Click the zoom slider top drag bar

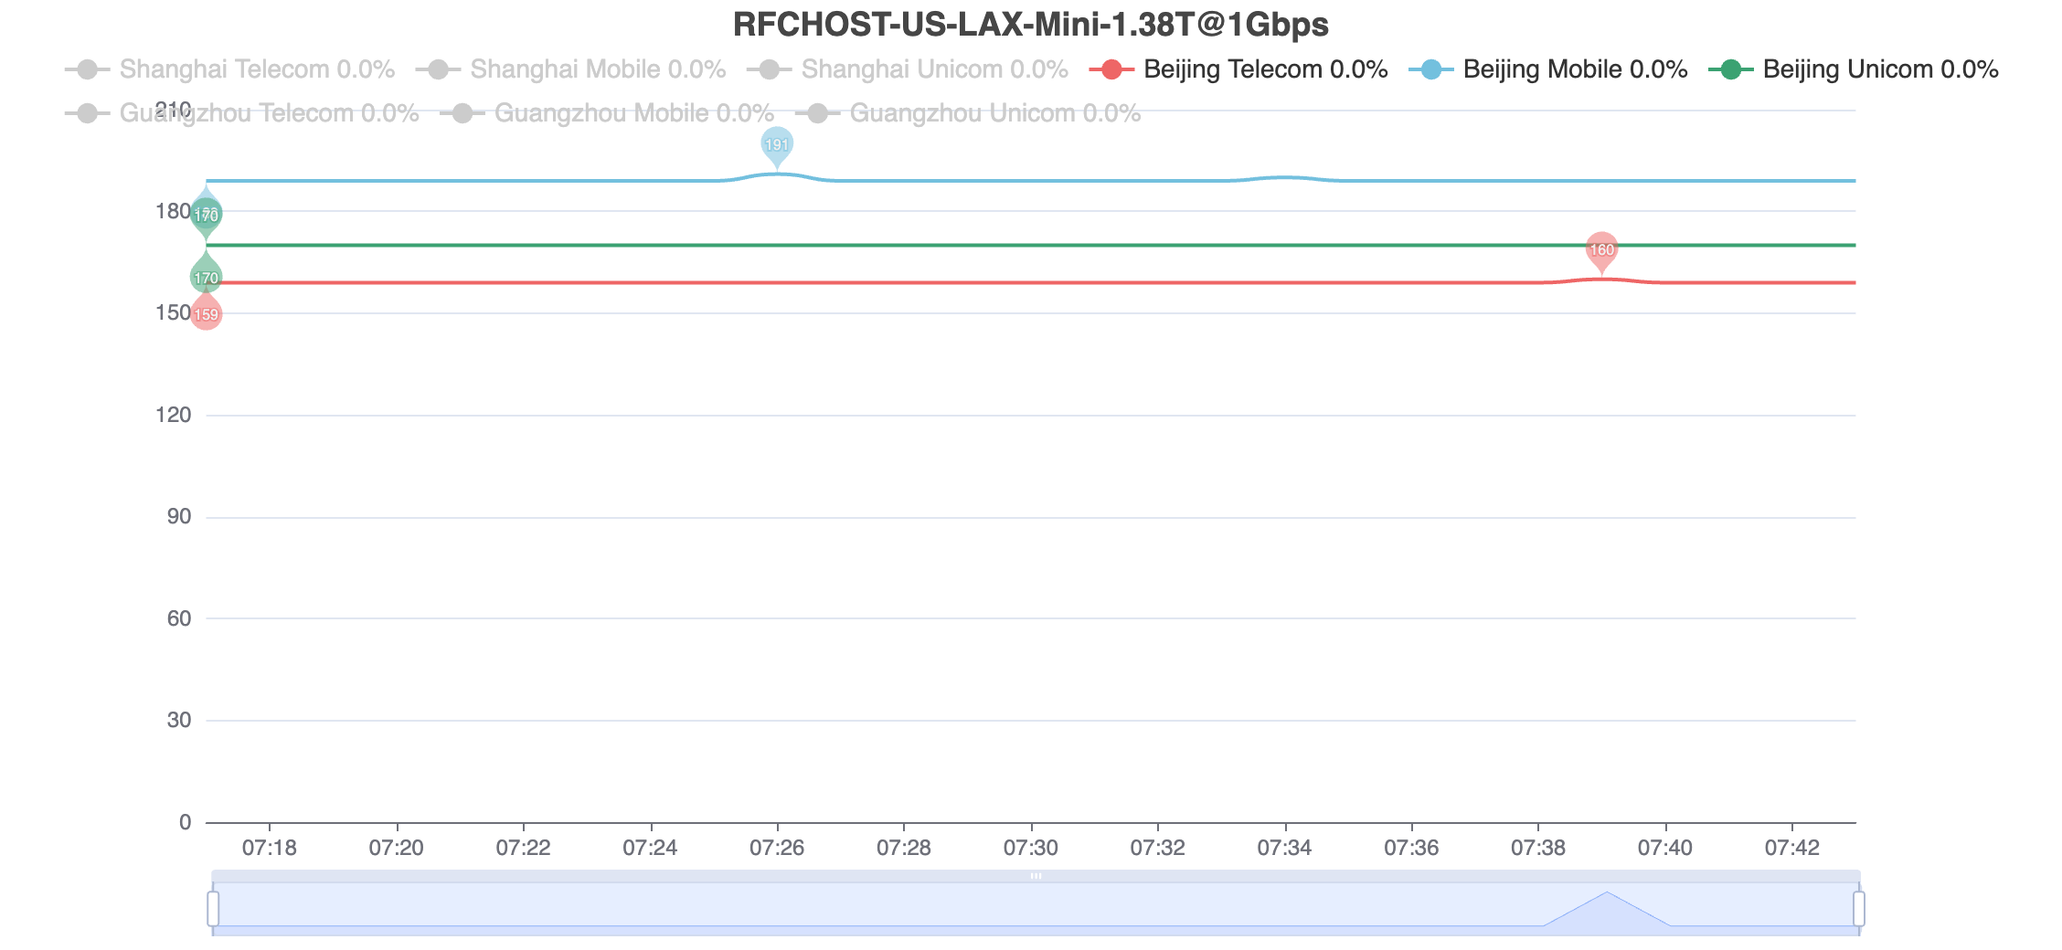pyautogui.click(x=1036, y=876)
